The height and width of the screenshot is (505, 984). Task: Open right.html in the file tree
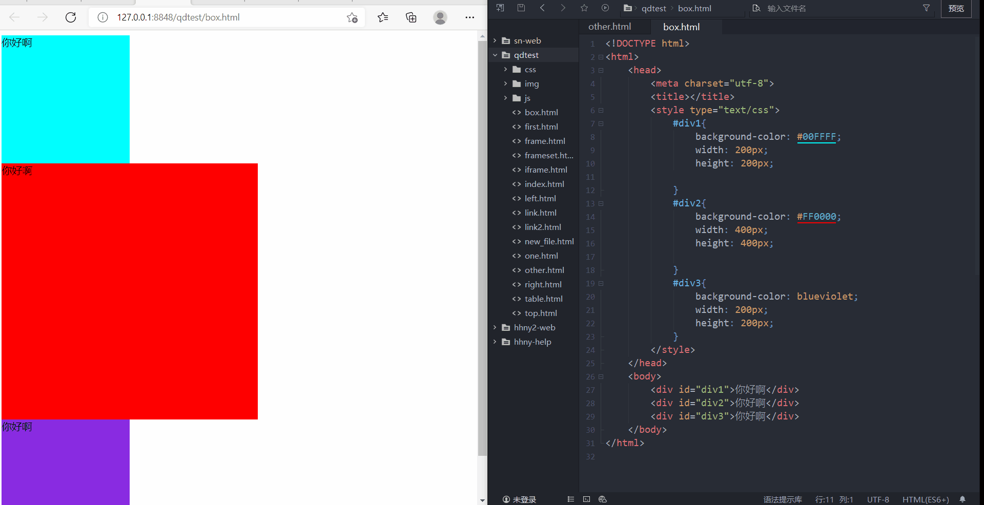pos(543,284)
